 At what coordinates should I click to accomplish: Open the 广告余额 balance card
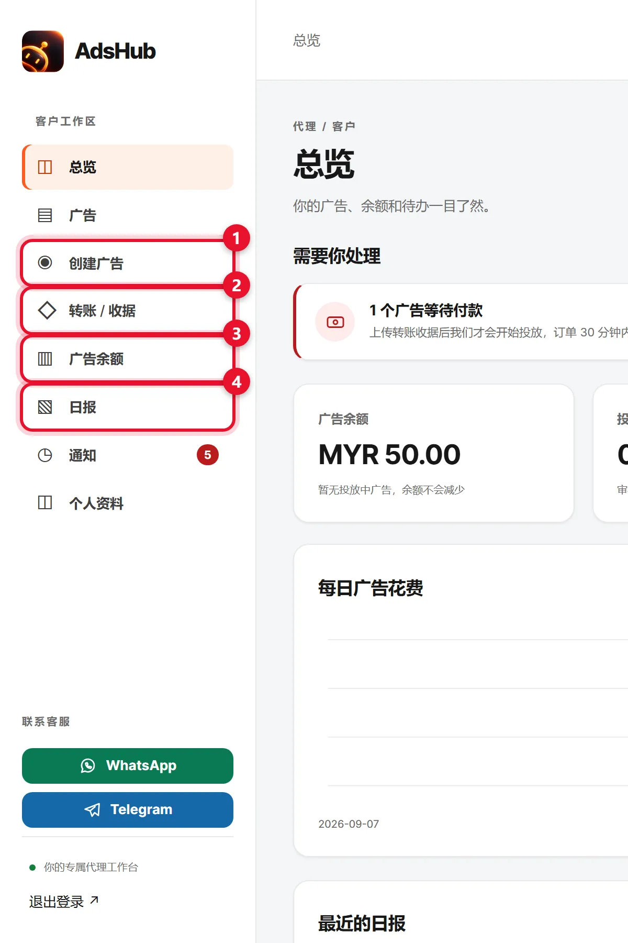[434, 453]
